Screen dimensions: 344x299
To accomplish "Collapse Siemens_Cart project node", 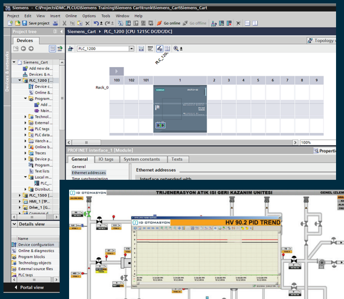I will coord(14,62).
